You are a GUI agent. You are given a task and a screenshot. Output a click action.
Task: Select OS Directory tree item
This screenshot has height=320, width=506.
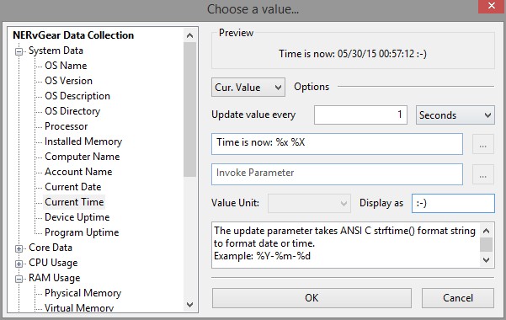72,111
